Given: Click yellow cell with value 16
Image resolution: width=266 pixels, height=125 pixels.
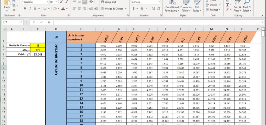Looking at the screenshot, I should pos(38,45).
